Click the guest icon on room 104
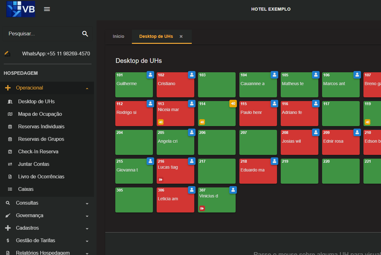381x255 pixels. pos(274,75)
